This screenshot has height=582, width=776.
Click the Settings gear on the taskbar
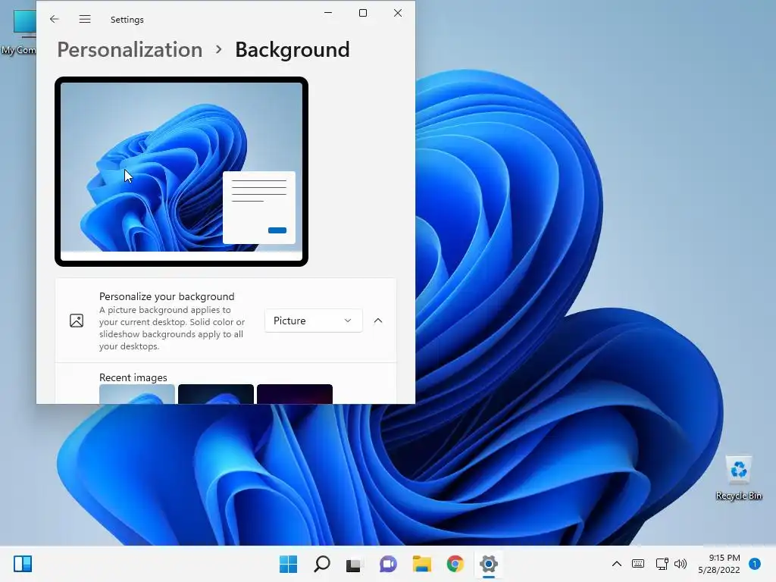click(x=489, y=564)
